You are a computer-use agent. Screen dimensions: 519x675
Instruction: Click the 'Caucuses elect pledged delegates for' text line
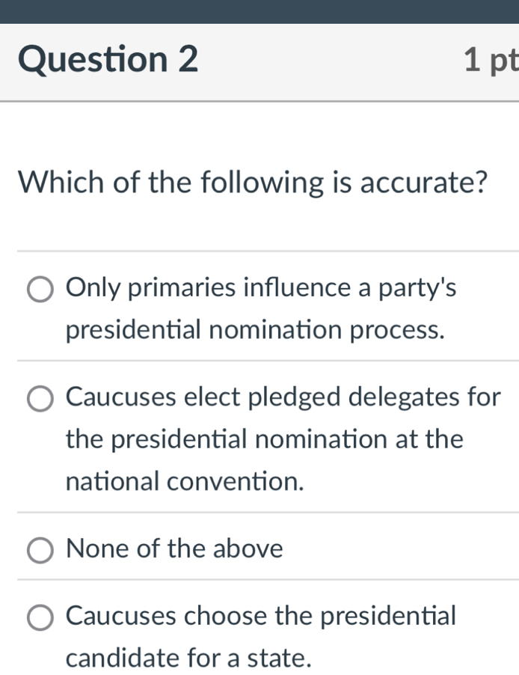[283, 397]
